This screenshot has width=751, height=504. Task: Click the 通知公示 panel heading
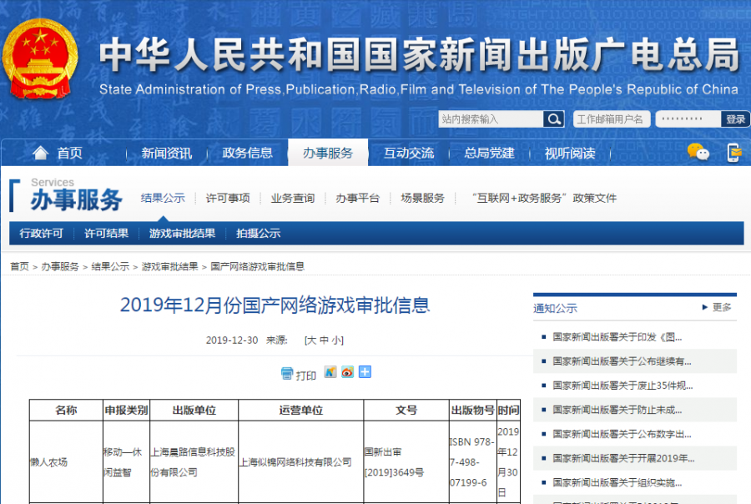click(555, 308)
